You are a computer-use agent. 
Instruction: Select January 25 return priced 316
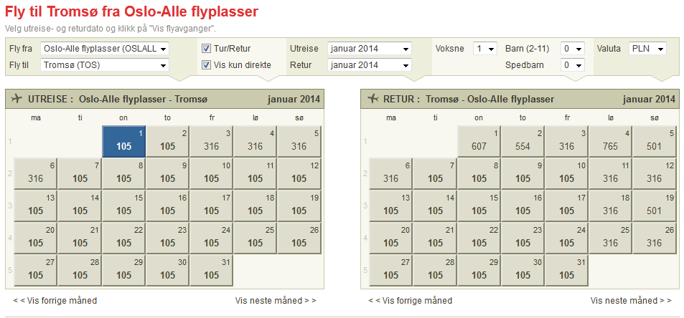point(610,238)
